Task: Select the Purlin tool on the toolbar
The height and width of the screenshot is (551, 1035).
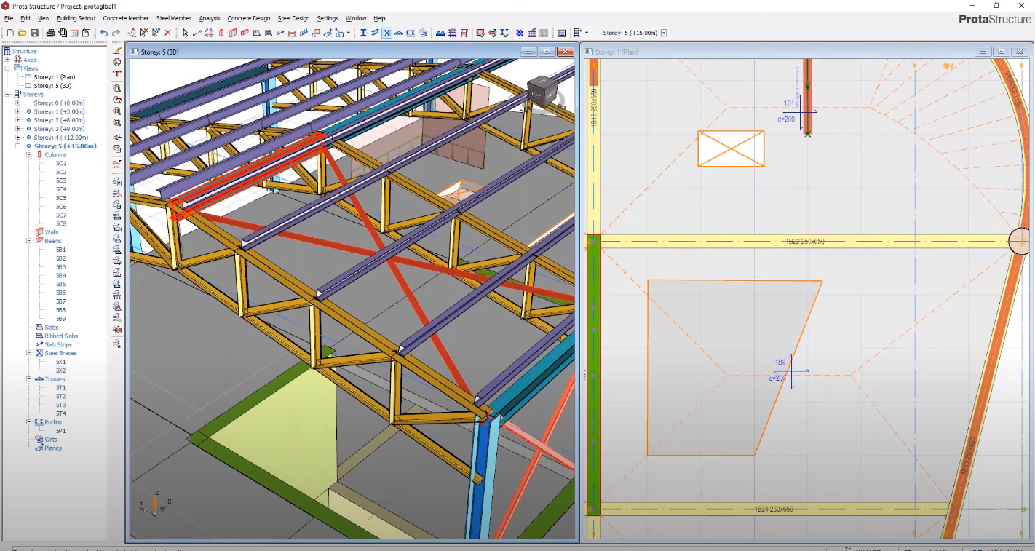Action: tap(411, 32)
